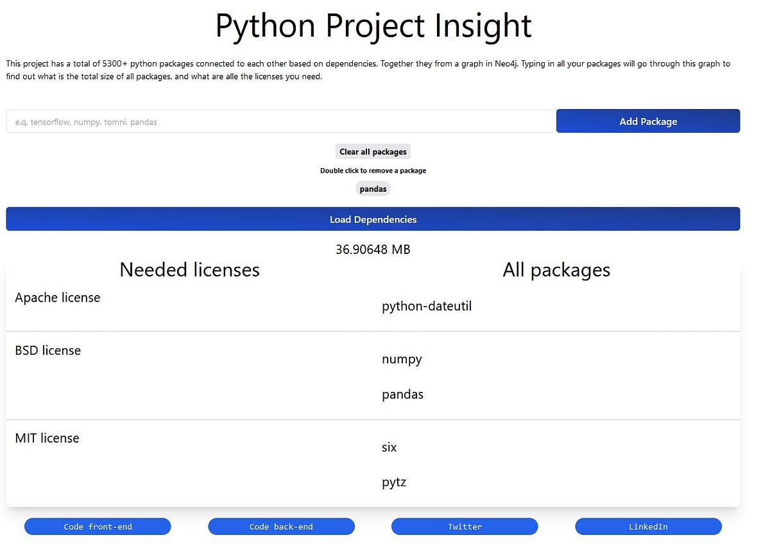
Task: Click the MIT license row
Action: point(47,438)
